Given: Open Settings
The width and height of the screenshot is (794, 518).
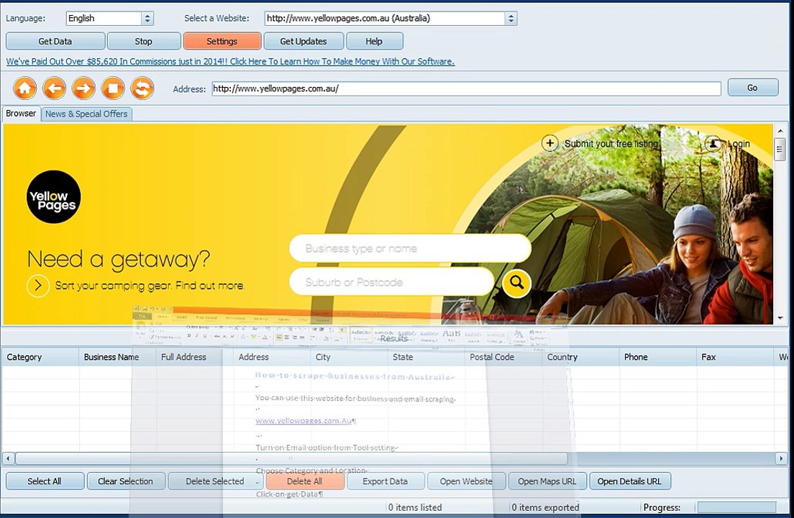Looking at the screenshot, I should 222,41.
